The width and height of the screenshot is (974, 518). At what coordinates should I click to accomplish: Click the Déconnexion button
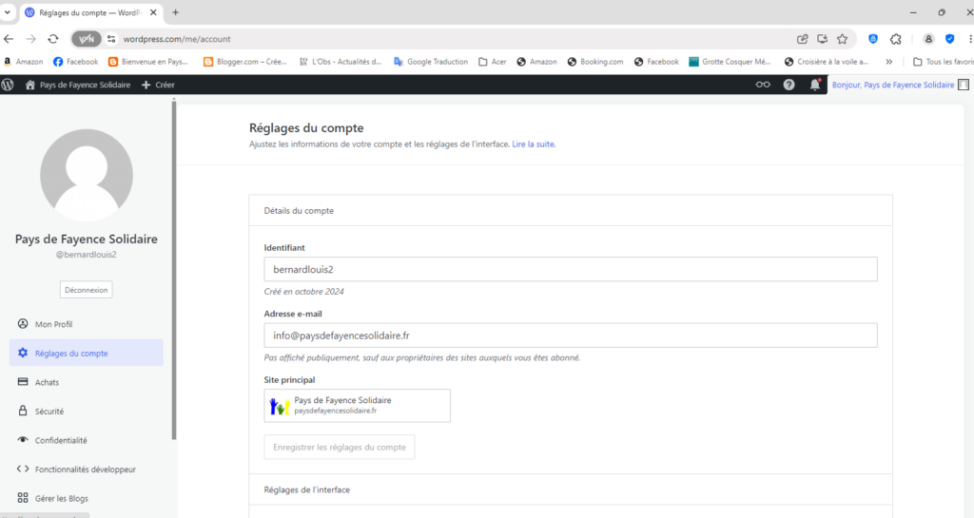click(87, 290)
